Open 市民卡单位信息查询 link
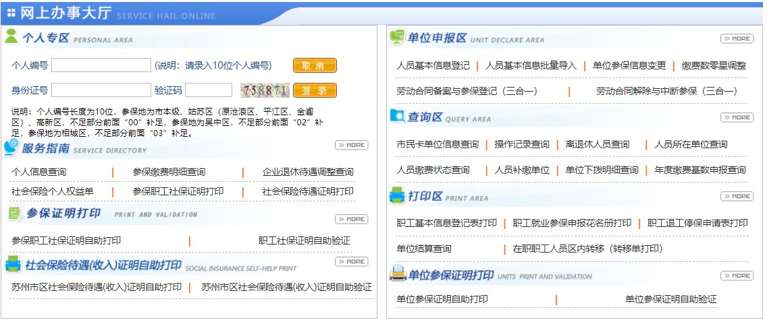This screenshot has width=767, height=324. [438, 144]
